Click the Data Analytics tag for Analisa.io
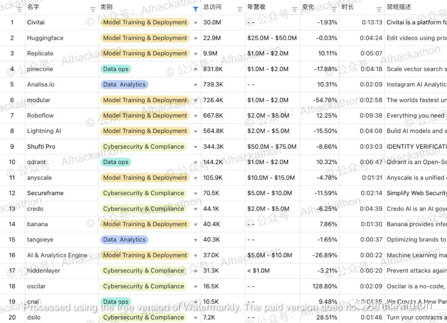447x323 pixels. [x=124, y=84]
